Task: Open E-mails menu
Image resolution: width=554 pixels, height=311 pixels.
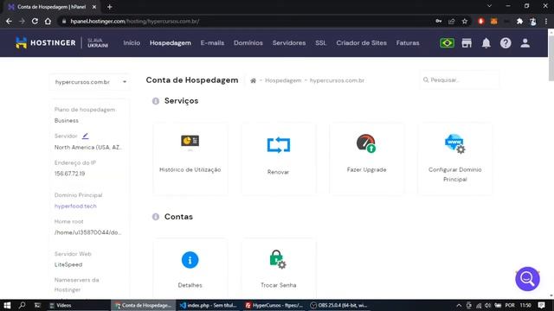Action: [x=212, y=42]
